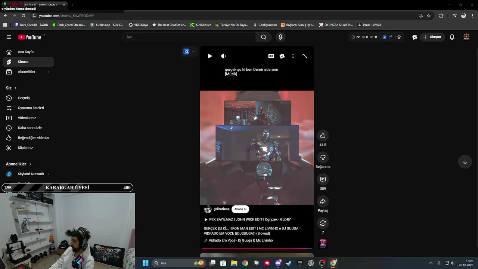This screenshot has width=478, height=269.
Task: Open Klipleriniz in the sidebar
Action: point(28,148)
